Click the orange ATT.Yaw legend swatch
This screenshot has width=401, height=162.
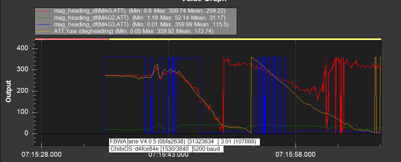coord(44,31)
